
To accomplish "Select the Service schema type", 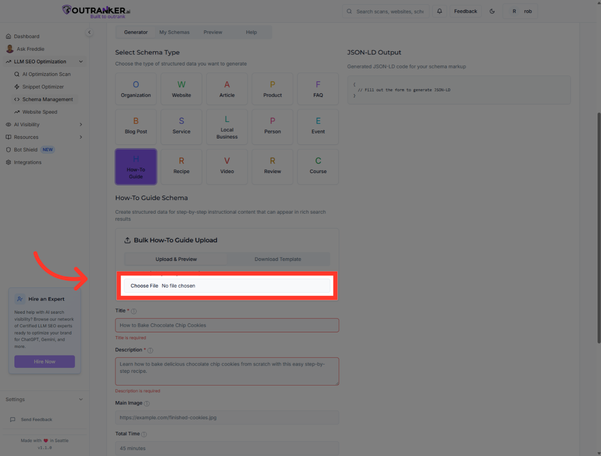I will click(x=181, y=127).
